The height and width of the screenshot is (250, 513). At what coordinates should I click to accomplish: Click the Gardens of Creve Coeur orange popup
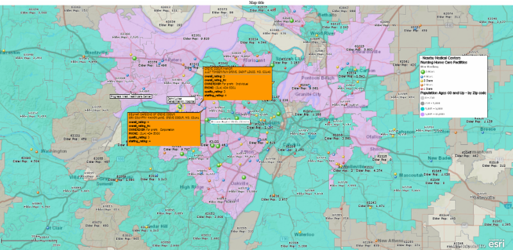click(164, 129)
